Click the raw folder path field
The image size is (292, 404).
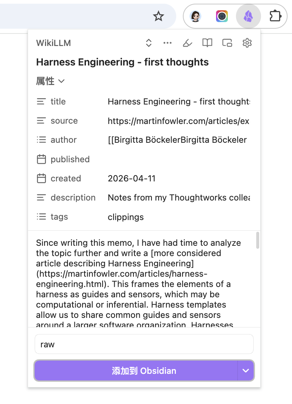click(x=144, y=344)
